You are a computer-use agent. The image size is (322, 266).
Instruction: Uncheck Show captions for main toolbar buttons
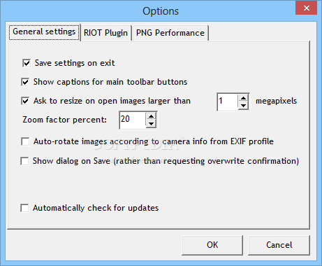25,82
